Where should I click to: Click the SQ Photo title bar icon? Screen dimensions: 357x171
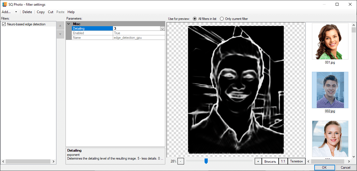[x=5, y=4]
